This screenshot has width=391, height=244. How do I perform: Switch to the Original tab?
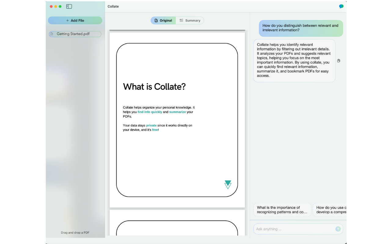pyautogui.click(x=163, y=20)
